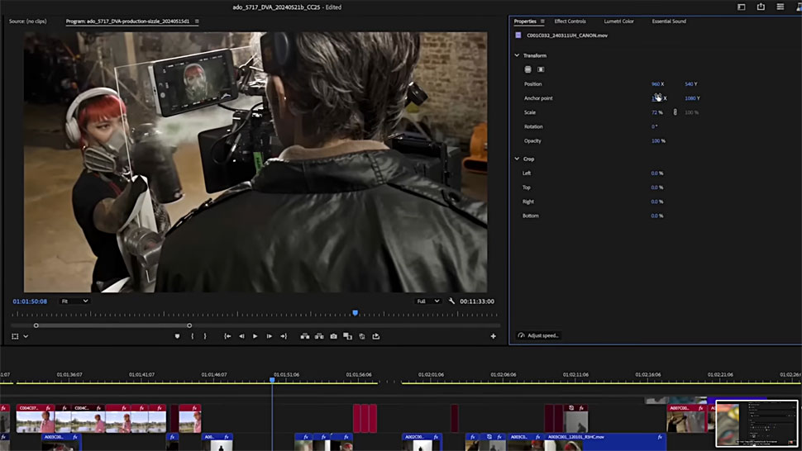This screenshot has width=802, height=451.
Task: Open monitor settings wrench icon
Action: (451, 301)
